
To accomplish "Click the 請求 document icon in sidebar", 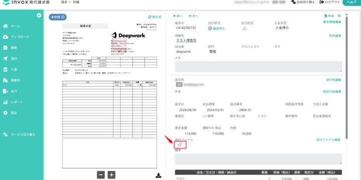I will pos(6,48).
